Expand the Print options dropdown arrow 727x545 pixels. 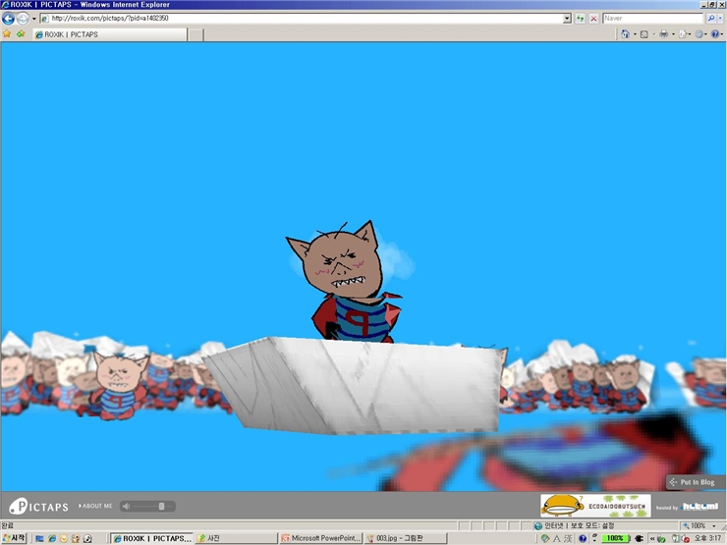pyautogui.click(x=673, y=34)
